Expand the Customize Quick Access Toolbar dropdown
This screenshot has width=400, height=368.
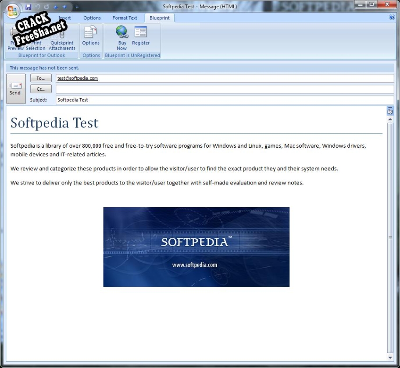pyautogui.click(x=77, y=7)
